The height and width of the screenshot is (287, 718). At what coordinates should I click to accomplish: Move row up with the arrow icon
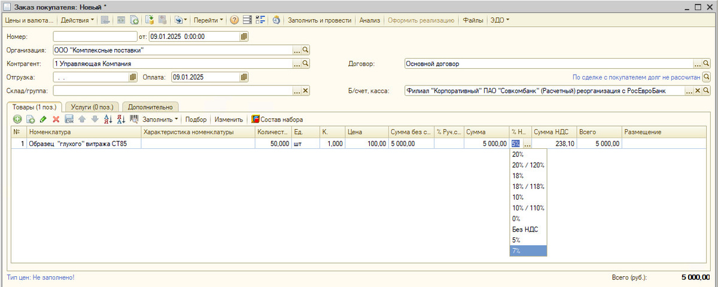pos(82,120)
